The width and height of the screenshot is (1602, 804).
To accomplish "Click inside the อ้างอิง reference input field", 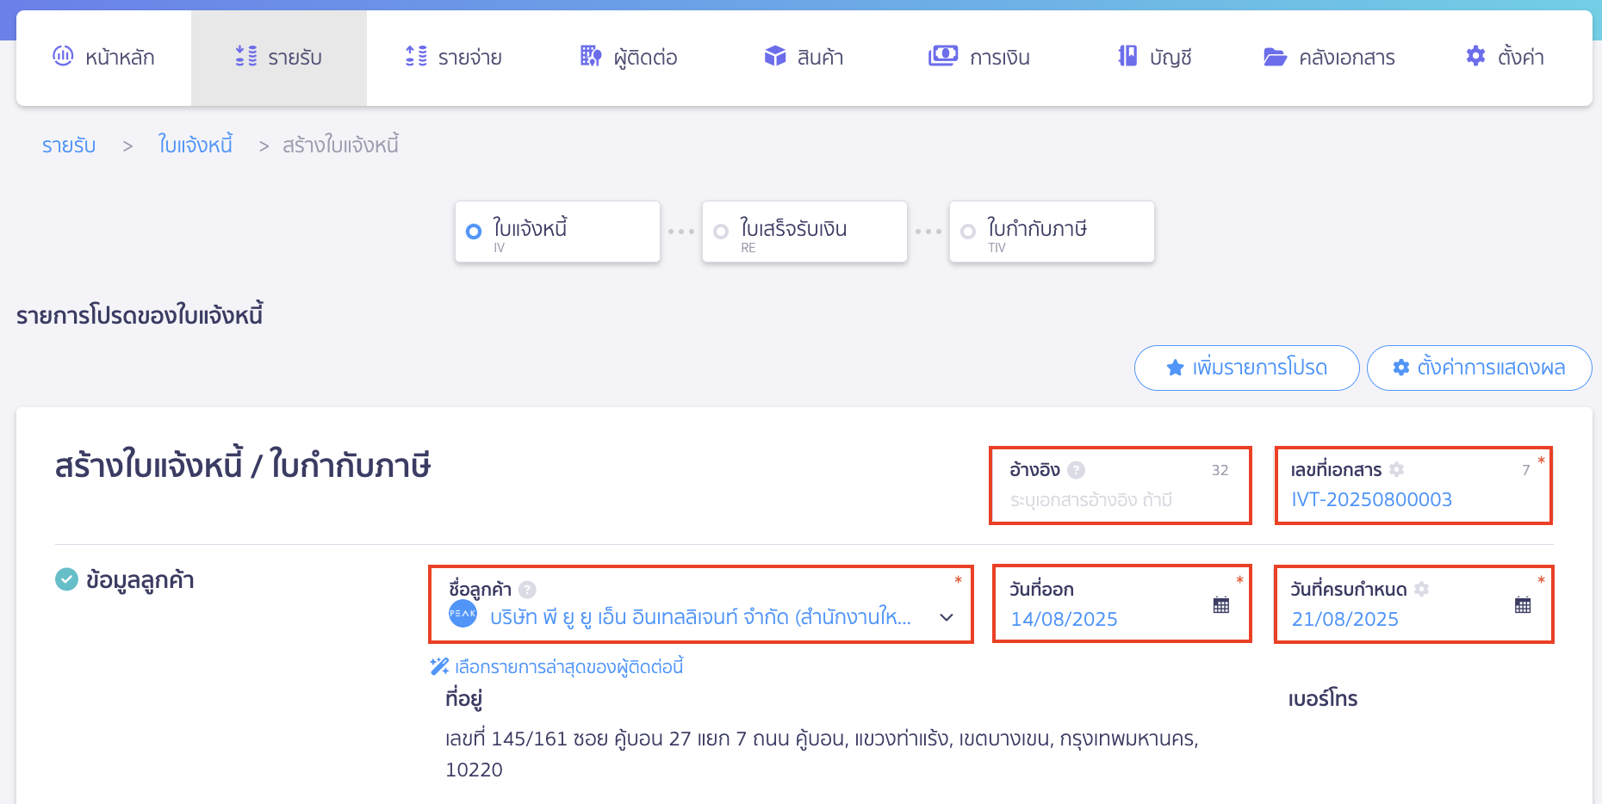I will click(x=1120, y=498).
